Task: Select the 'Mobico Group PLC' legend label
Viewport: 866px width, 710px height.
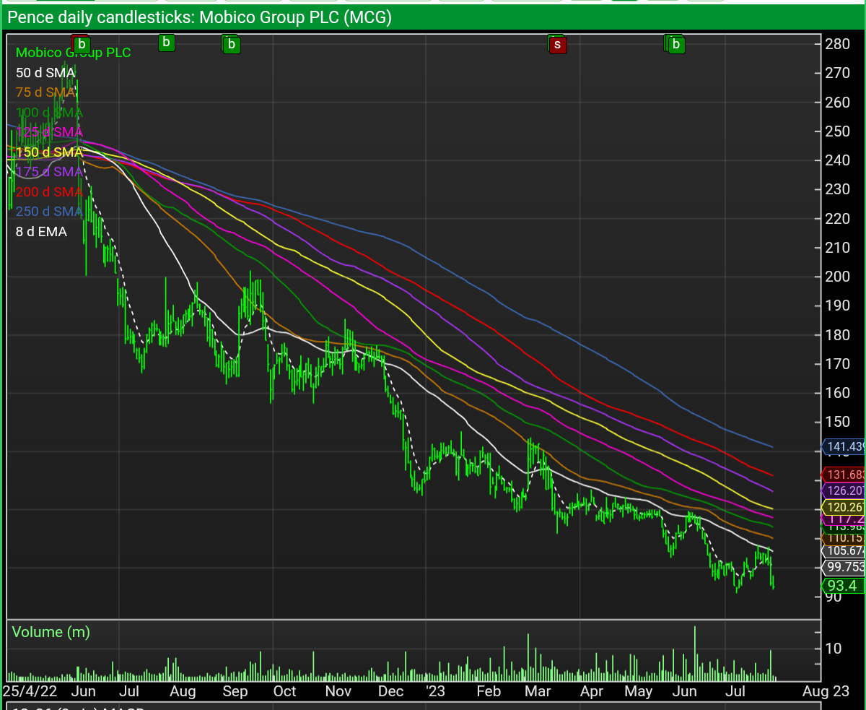Action: [x=74, y=53]
